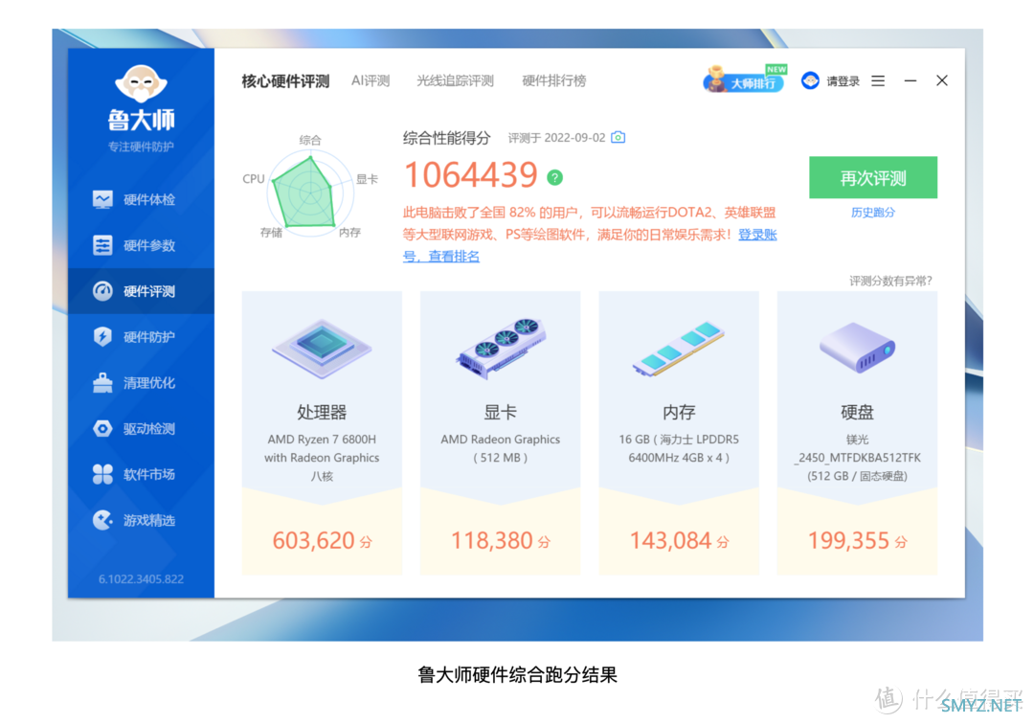Screen dimensions: 1034x724
Task: Click 请登录 to sign in
Action: 843,81
